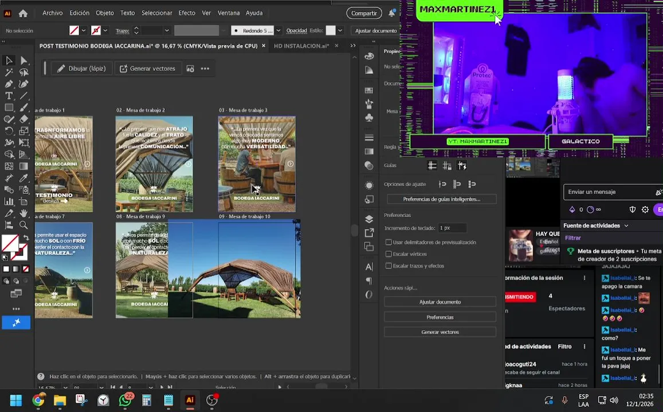Open the Objeto menu

(x=105, y=13)
